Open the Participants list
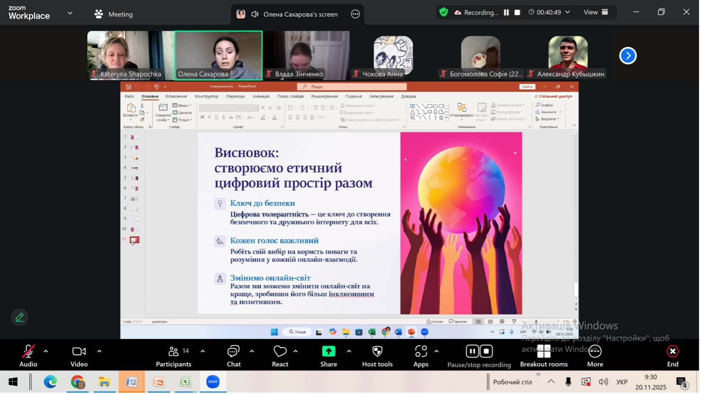Viewport: 701px width, 394px height. pyautogui.click(x=174, y=356)
